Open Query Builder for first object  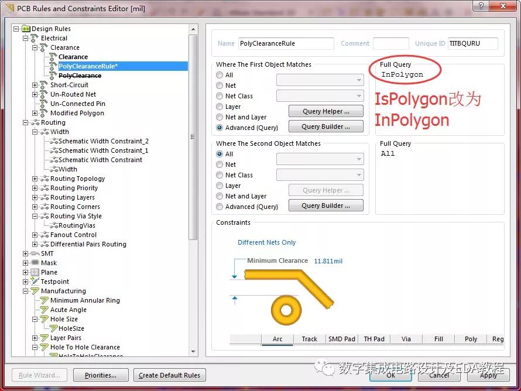(x=326, y=126)
